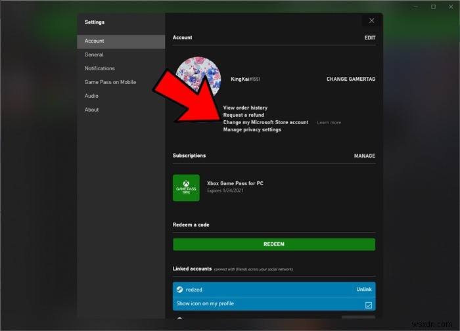Minimize the Xbox app window

pos(416,7)
